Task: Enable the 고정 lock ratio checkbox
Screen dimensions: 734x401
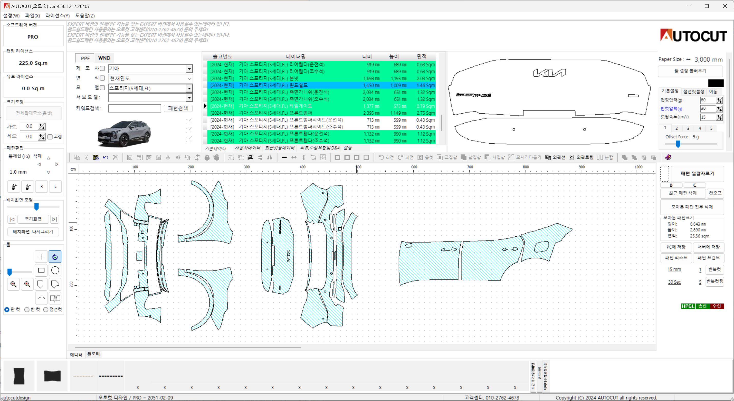Action: click(50, 137)
